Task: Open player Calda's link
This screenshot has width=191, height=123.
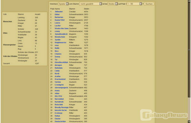Action: (57, 71)
